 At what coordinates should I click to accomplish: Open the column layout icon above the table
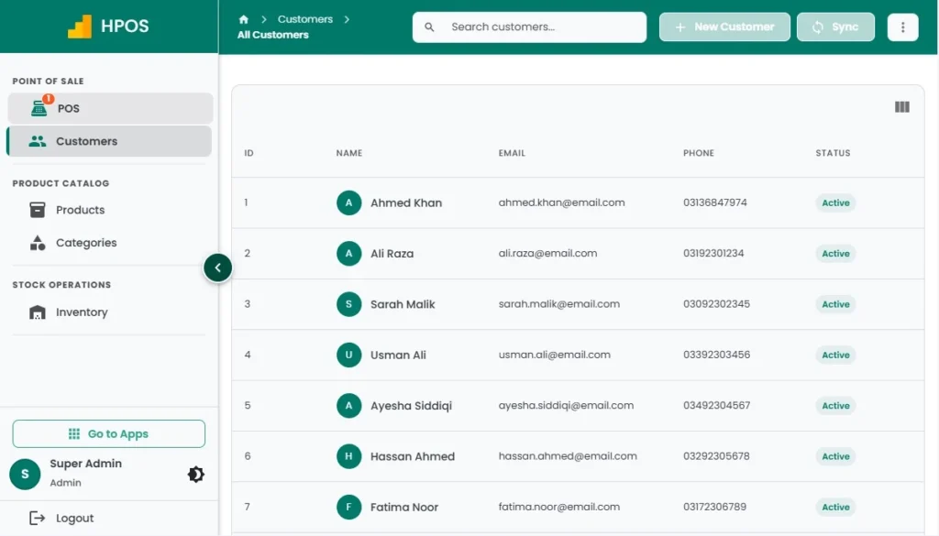(x=900, y=107)
